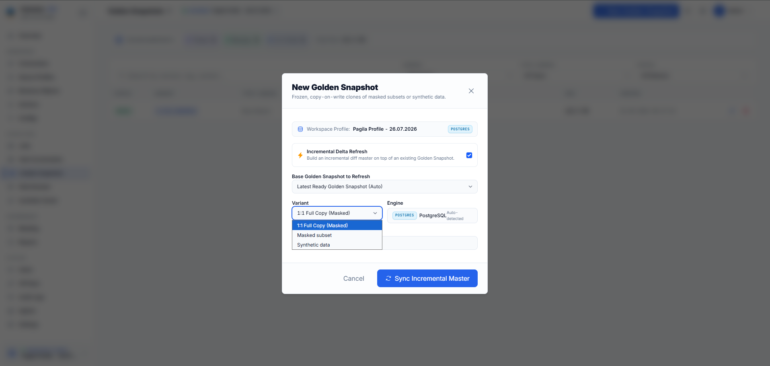The image size is (770, 366).
Task: Click chevron of Latest Ready Golden Snapshot selector
Action: tap(470, 187)
